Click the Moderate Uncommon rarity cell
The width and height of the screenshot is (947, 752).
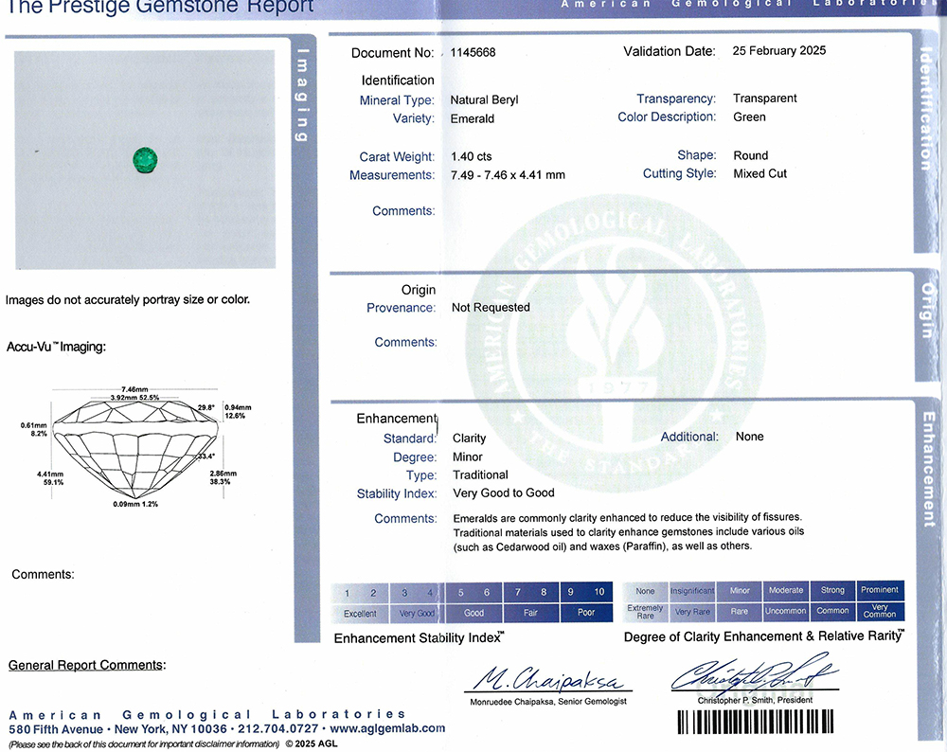tap(786, 601)
